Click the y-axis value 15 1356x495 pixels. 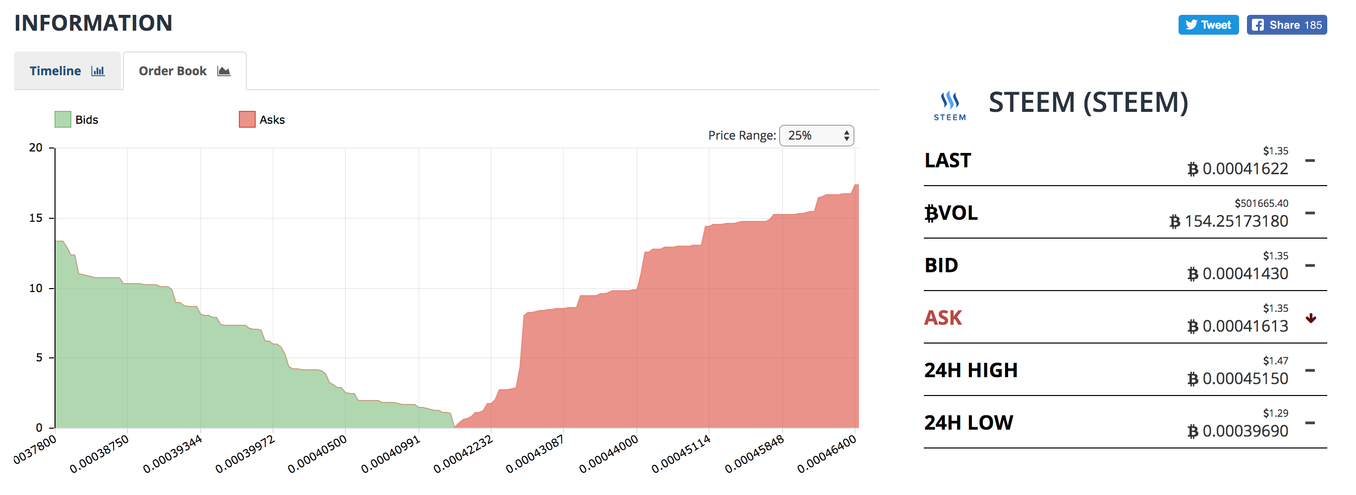coord(36,218)
